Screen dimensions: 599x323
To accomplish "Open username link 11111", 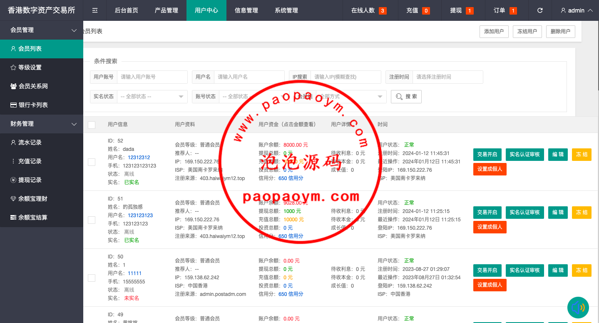I will [x=134, y=273].
